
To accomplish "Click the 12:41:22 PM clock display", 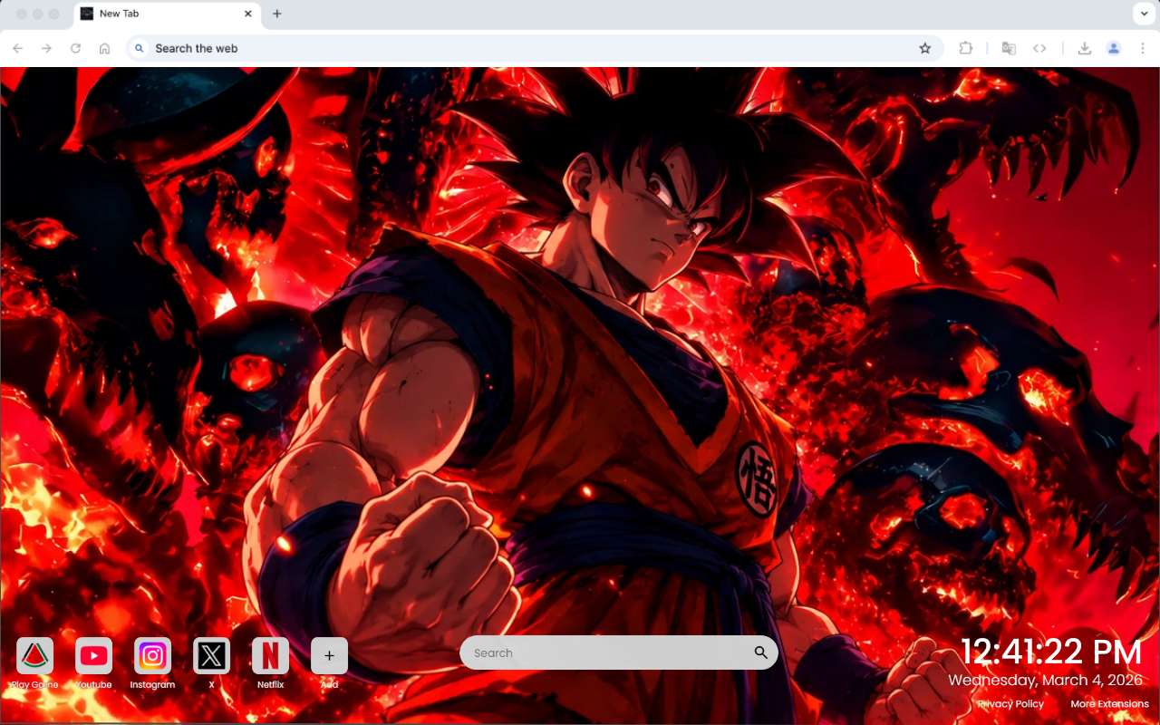I will (1051, 652).
